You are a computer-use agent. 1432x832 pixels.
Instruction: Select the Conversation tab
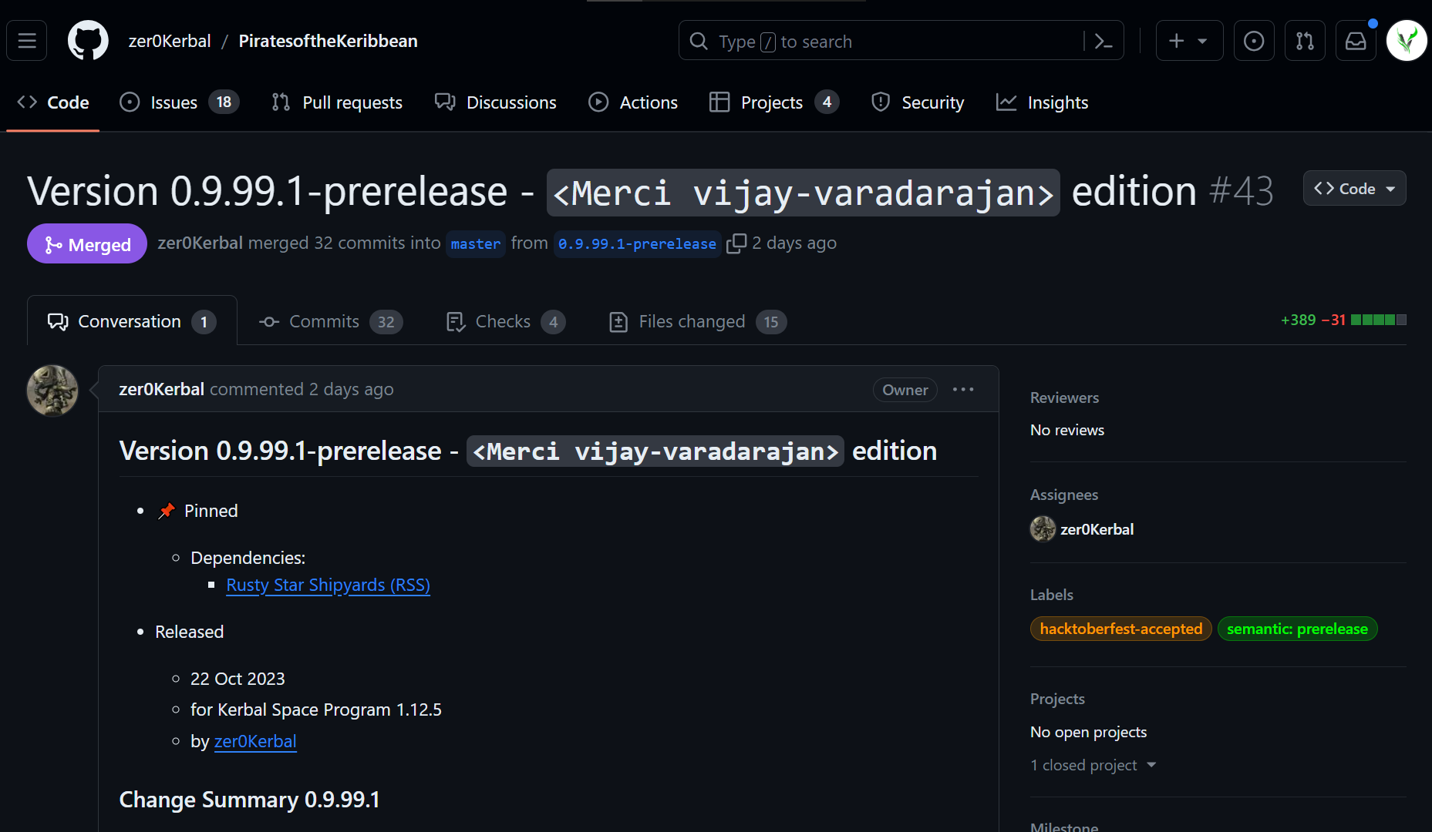132,321
